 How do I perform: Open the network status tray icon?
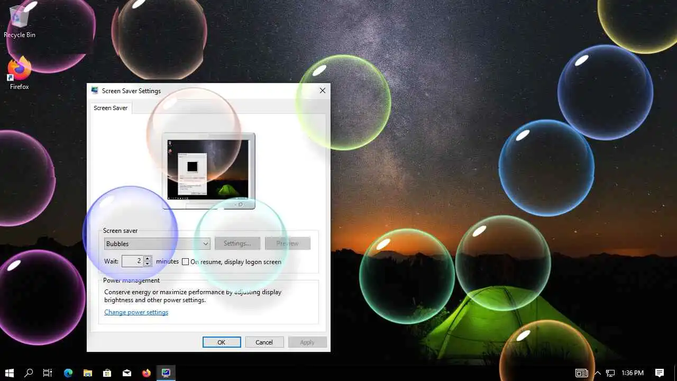pos(610,373)
